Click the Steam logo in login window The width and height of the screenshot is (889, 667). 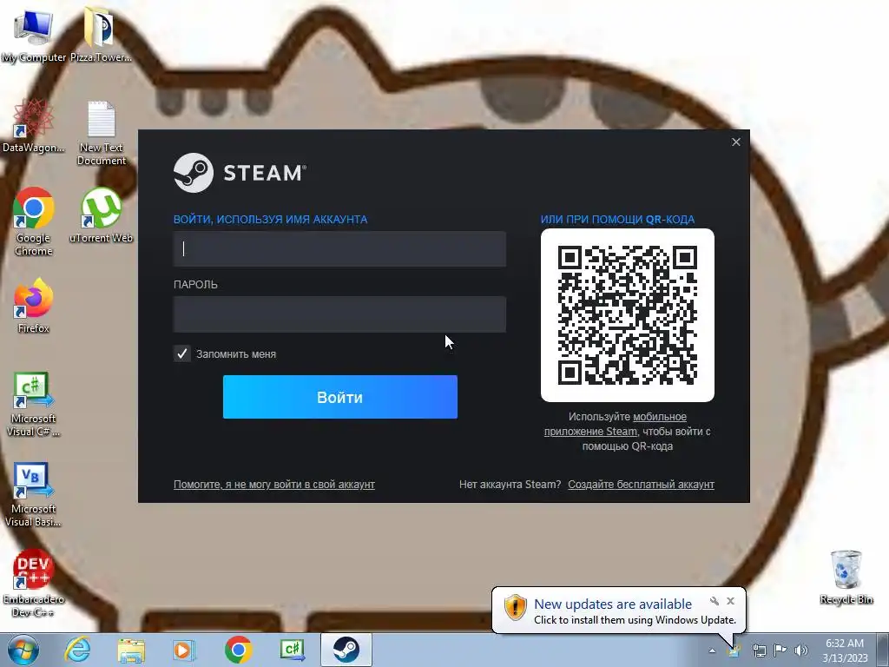point(240,173)
